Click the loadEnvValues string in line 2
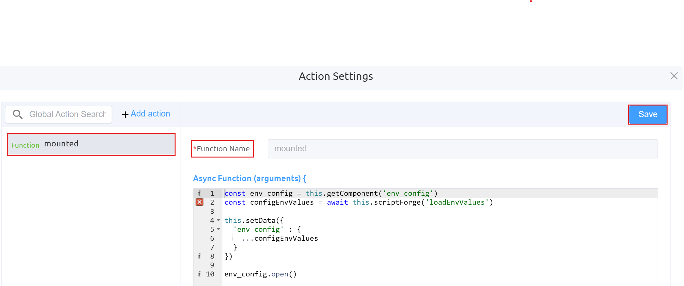The width and height of the screenshot is (684, 286). [x=457, y=202]
